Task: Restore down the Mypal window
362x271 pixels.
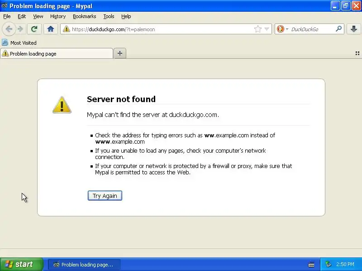Action: [x=346, y=6]
